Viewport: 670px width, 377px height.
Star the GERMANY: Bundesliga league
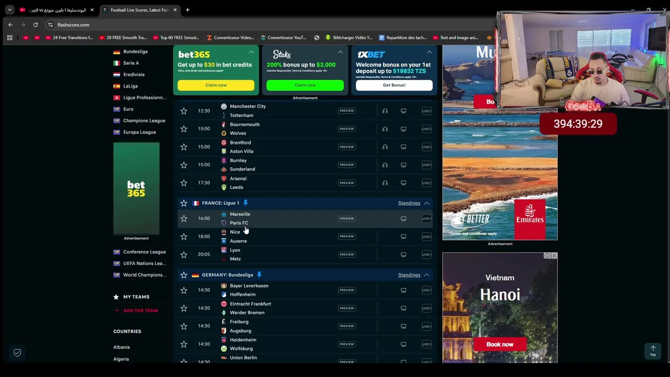tap(184, 275)
